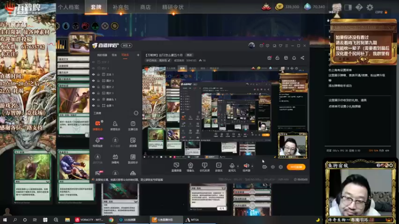Add a new scene with plus icon
Viewport: 399px width, 224px height.
[138, 55]
